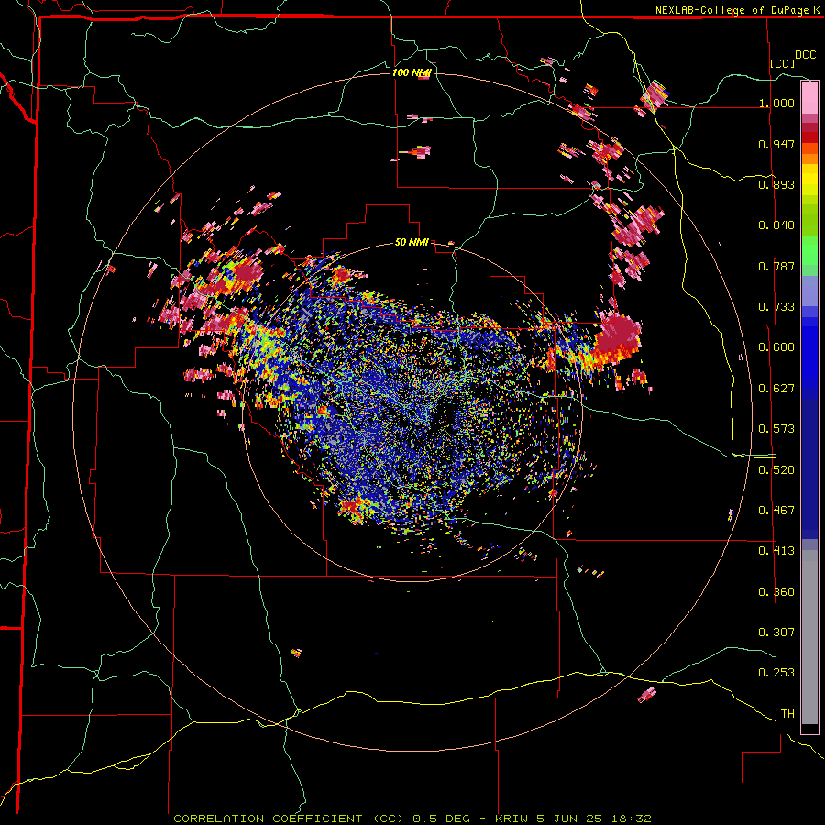The width and height of the screenshot is (825, 825).
Task: Select the 0.947 scale value
Action: [x=776, y=144]
